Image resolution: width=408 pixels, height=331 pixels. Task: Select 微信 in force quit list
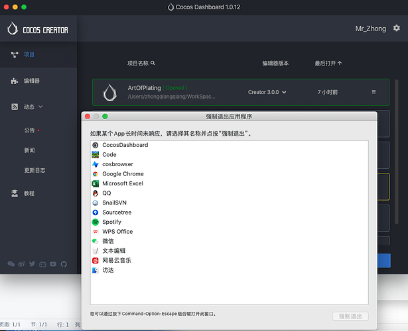pyautogui.click(x=230, y=241)
